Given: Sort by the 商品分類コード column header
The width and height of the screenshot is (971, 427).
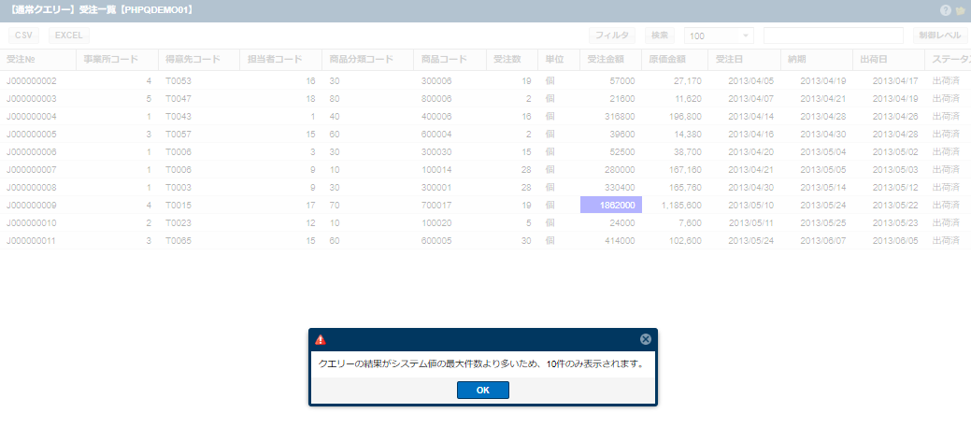Looking at the screenshot, I should point(367,60).
